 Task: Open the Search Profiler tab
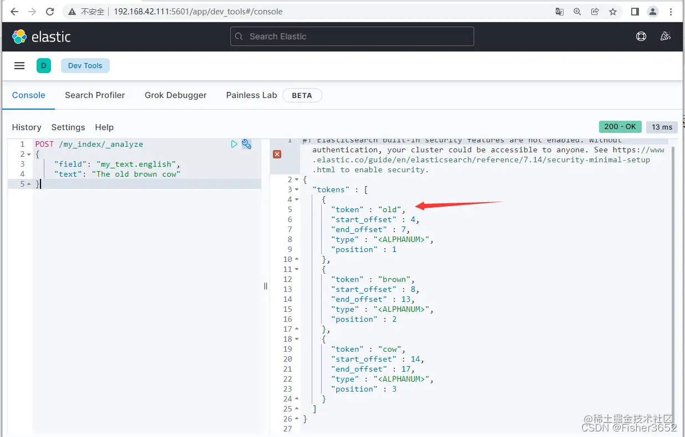coord(95,95)
